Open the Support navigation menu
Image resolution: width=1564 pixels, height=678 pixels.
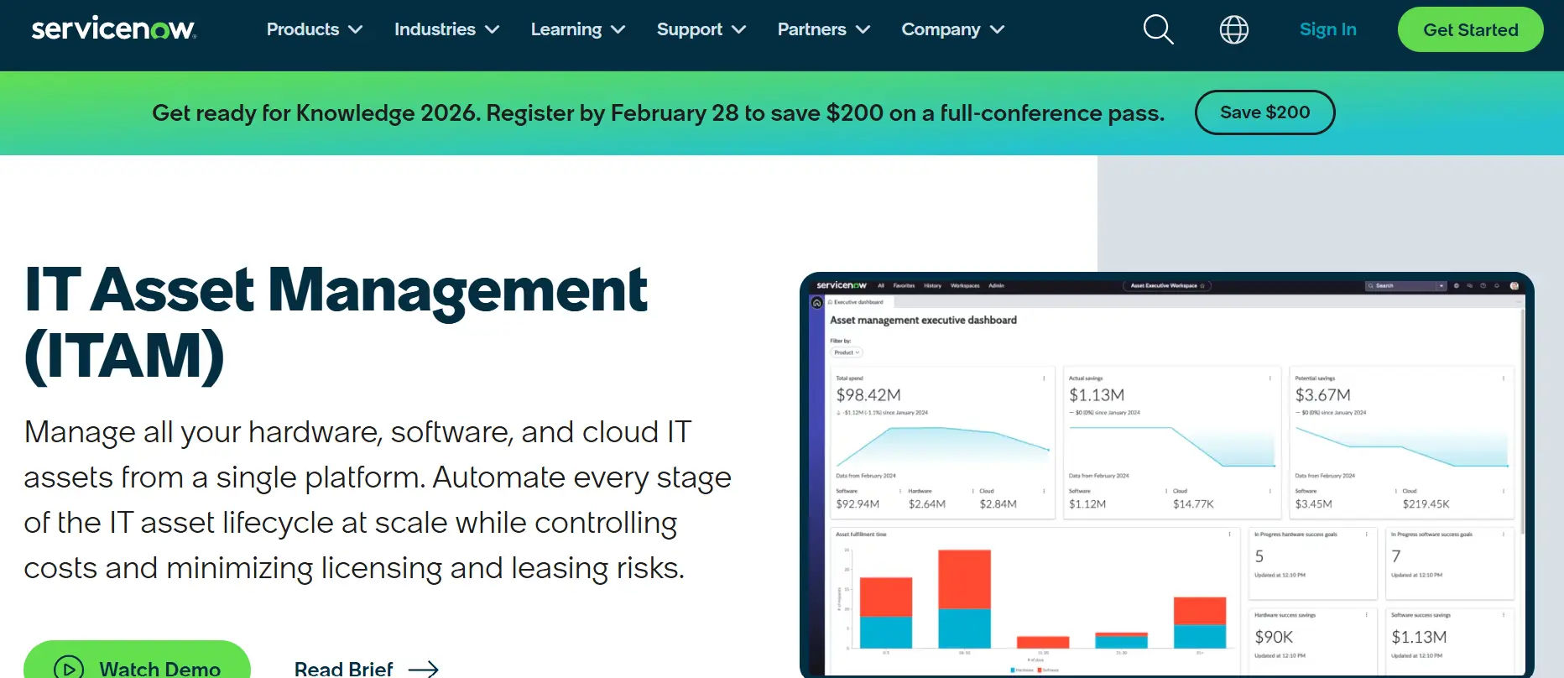click(x=701, y=29)
